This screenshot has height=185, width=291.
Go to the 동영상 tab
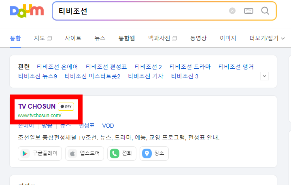(x=198, y=38)
